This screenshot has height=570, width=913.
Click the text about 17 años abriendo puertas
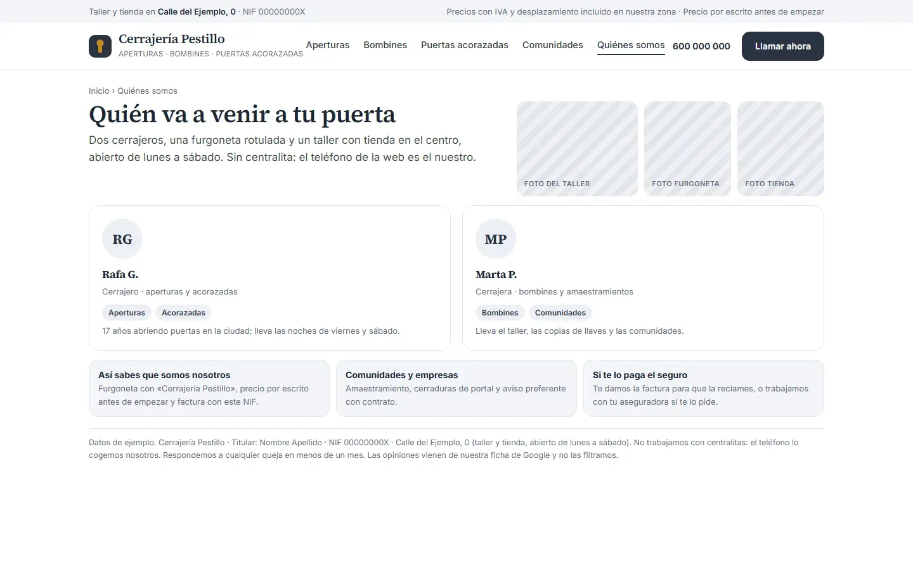tap(251, 331)
